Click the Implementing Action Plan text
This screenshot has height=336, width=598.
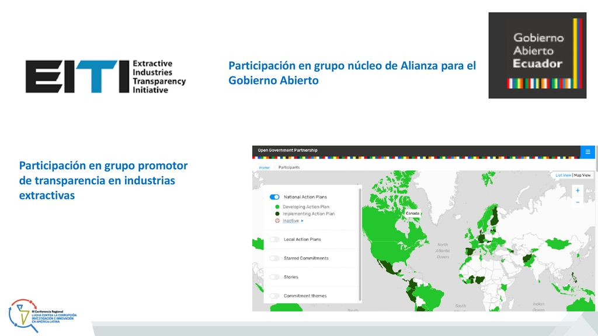[x=308, y=213]
